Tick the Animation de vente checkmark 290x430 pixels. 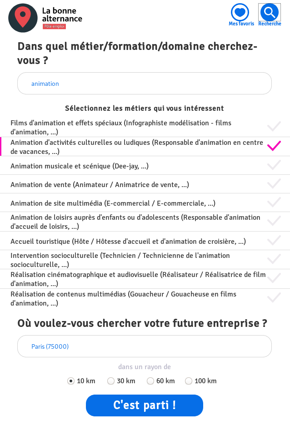point(274,184)
